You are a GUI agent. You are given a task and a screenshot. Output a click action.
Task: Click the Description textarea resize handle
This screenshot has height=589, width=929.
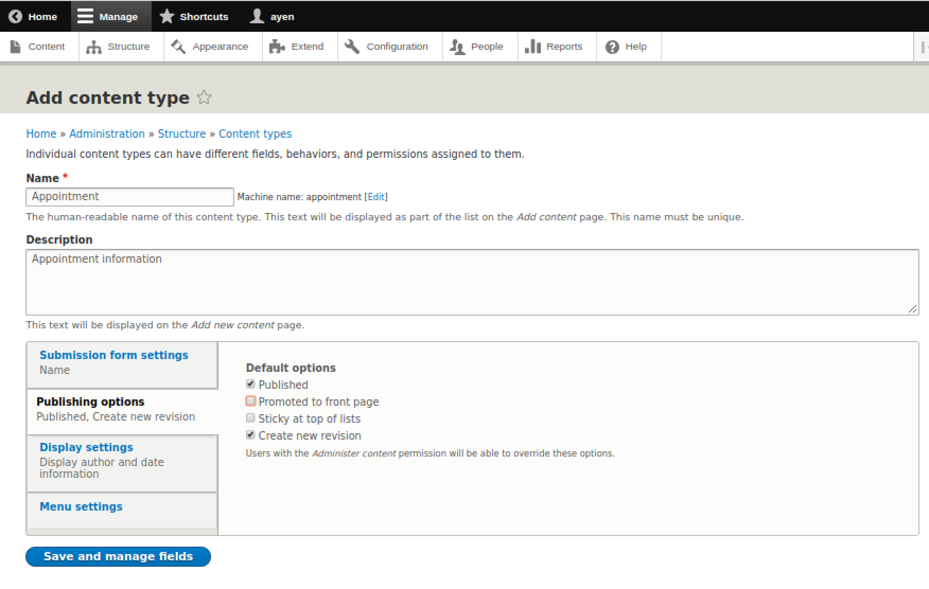[x=913, y=309]
